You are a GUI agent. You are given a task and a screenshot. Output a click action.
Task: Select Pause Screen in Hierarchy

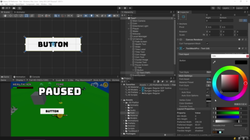pyautogui.click(x=141, y=65)
